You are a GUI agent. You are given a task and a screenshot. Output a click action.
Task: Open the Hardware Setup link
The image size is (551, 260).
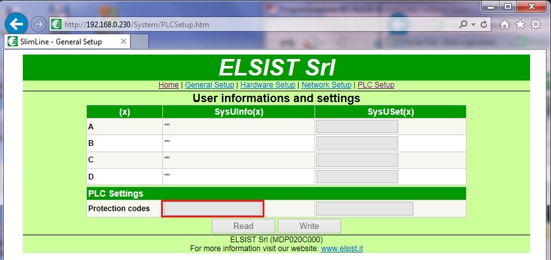[x=268, y=85]
